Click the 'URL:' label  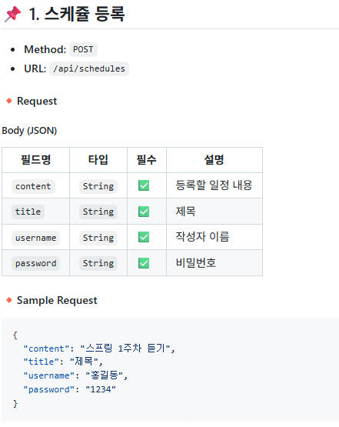coord(35,68)
